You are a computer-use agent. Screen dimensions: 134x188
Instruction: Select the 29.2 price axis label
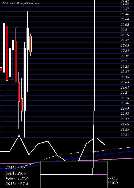(124, 30)
